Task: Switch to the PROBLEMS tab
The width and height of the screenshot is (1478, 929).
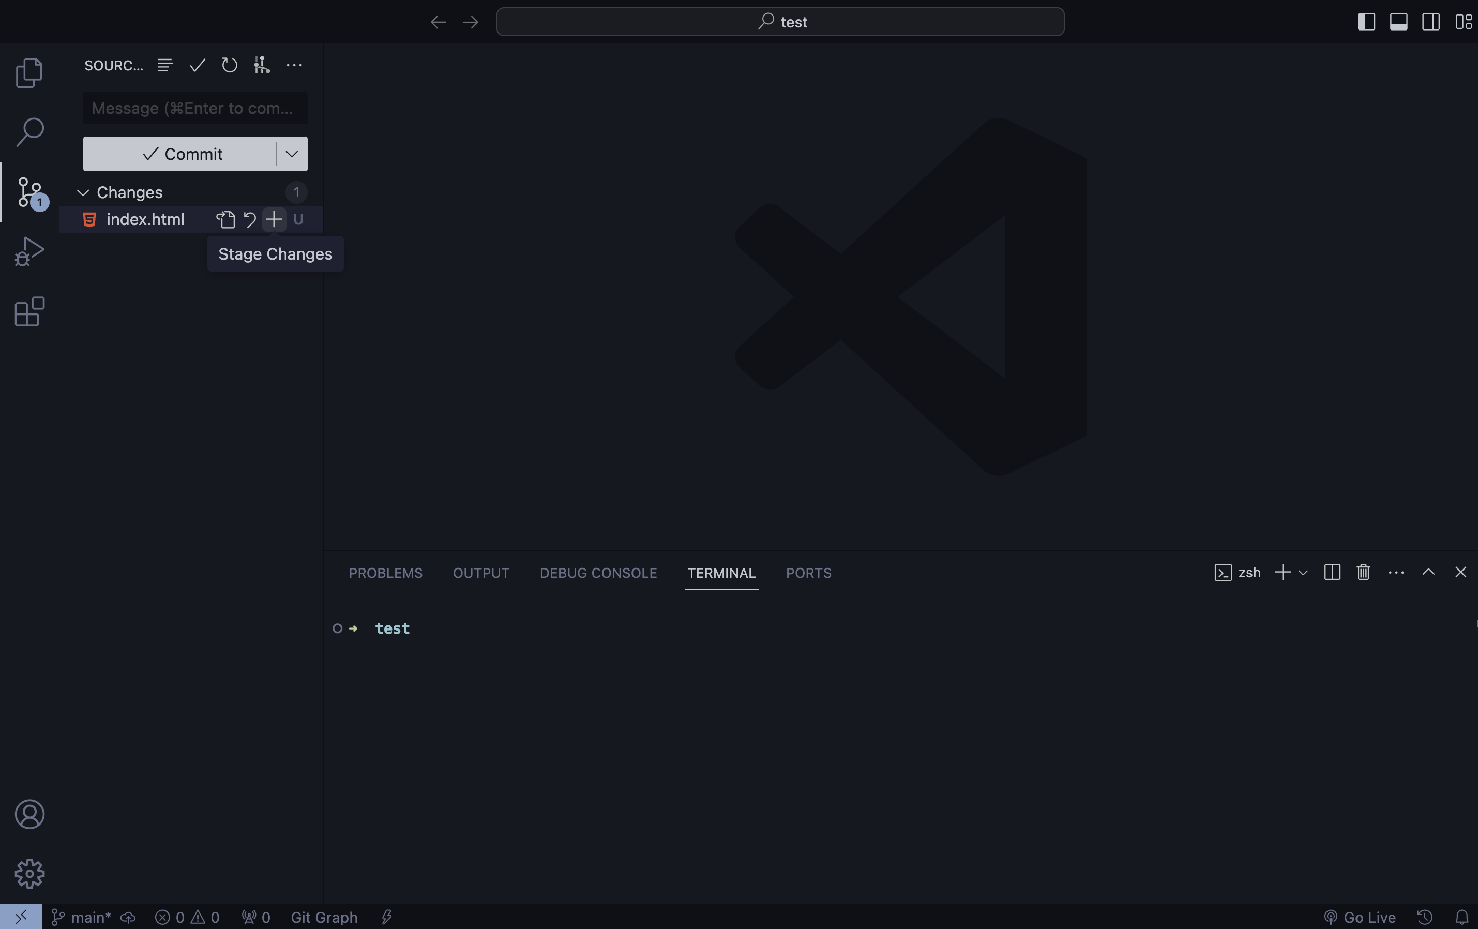Action: [x=385, y=572]
